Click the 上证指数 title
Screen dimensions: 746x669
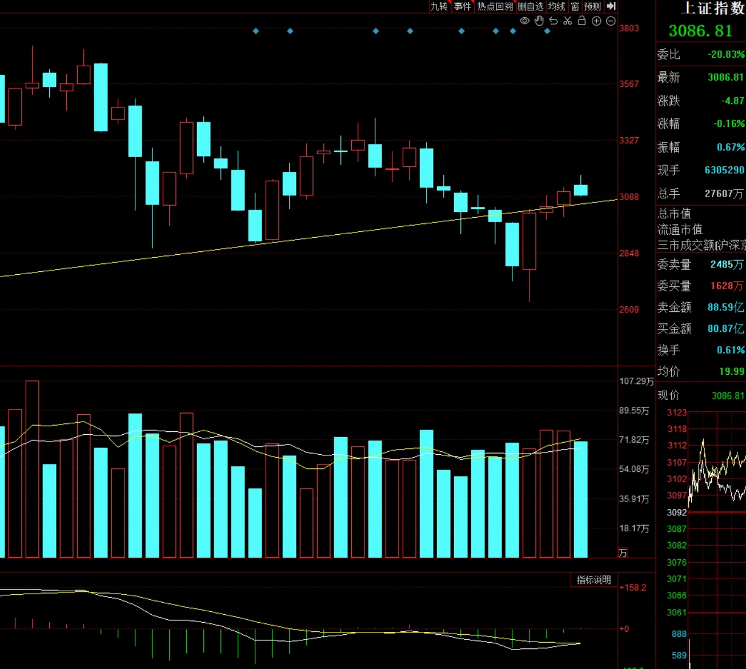tap(713, 8)
